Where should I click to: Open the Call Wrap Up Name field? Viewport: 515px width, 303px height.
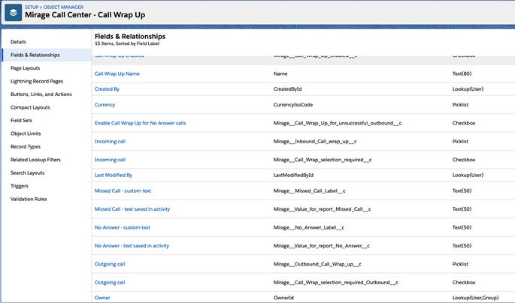(x=117, y=73)
